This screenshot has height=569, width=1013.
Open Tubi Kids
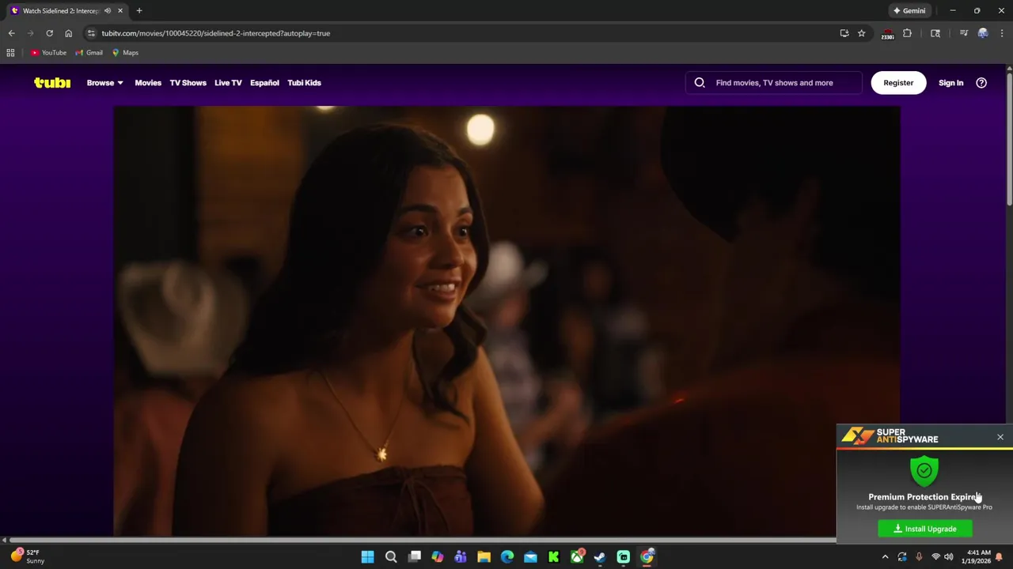304,82
